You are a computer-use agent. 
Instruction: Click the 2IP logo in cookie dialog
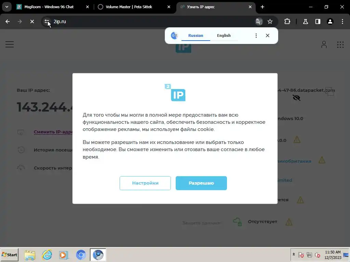pyautogui.click(x=175, y=92)
